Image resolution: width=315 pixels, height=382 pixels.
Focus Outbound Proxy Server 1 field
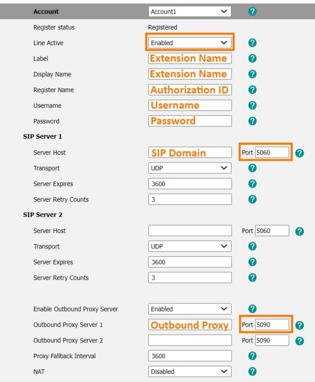(x=190, y=325)
